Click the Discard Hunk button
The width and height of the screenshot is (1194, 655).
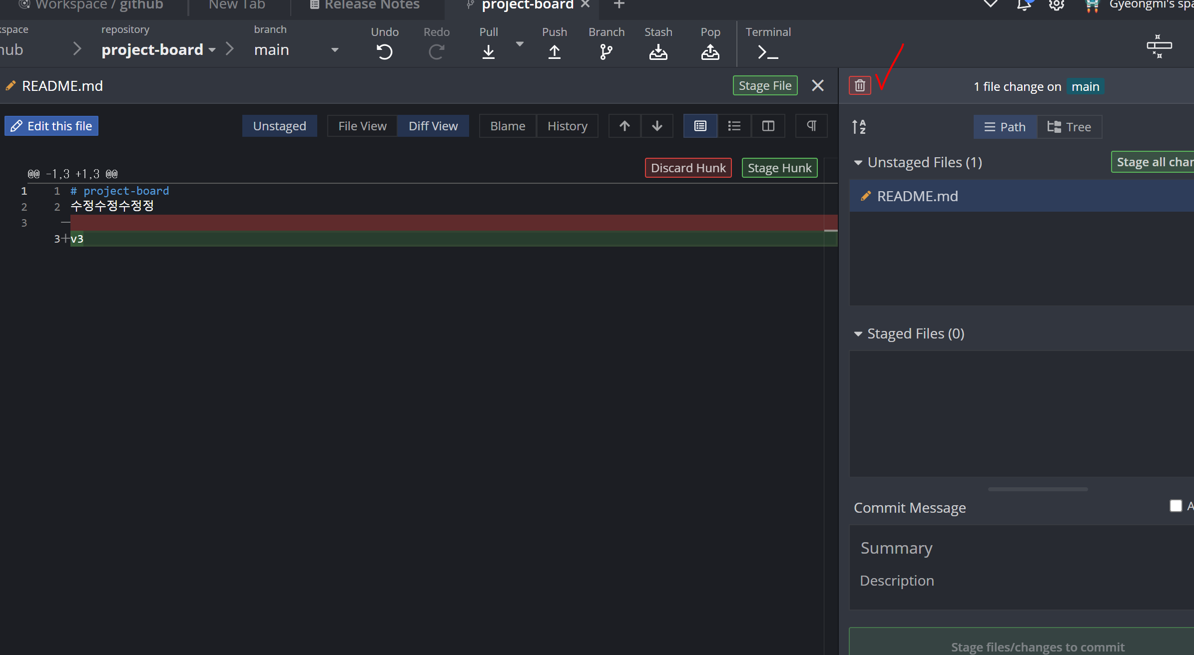click(688, 168)
